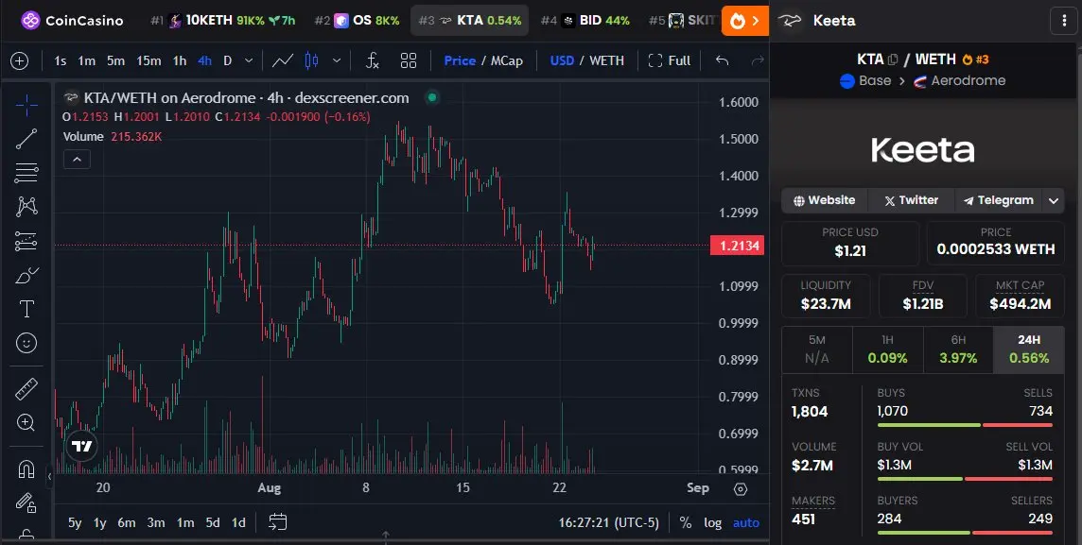This screenshot has width=1082, height=545.
Task: Open trending token #1 10KETH
Action: click(223, 21)
